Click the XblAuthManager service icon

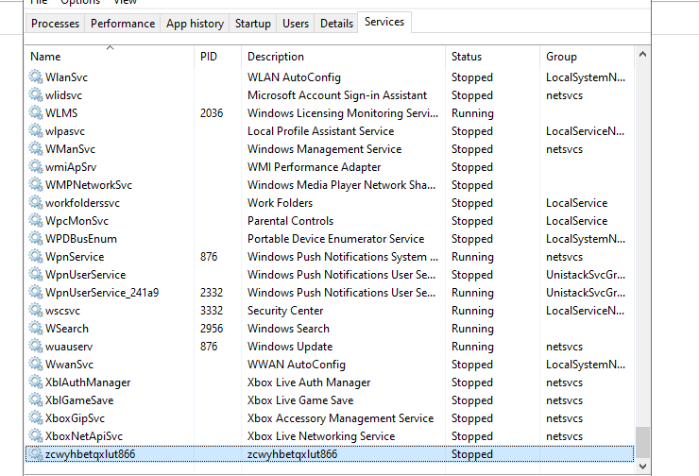(37, 382)
